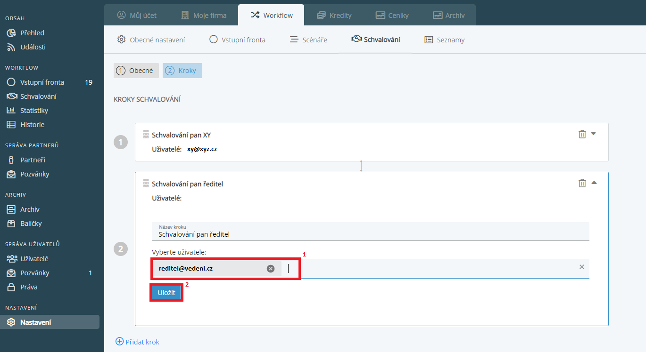646x352 pixels.
Task: Grab drag handle of 'Schvalování pan XY' step
Action: click(146, 135)
